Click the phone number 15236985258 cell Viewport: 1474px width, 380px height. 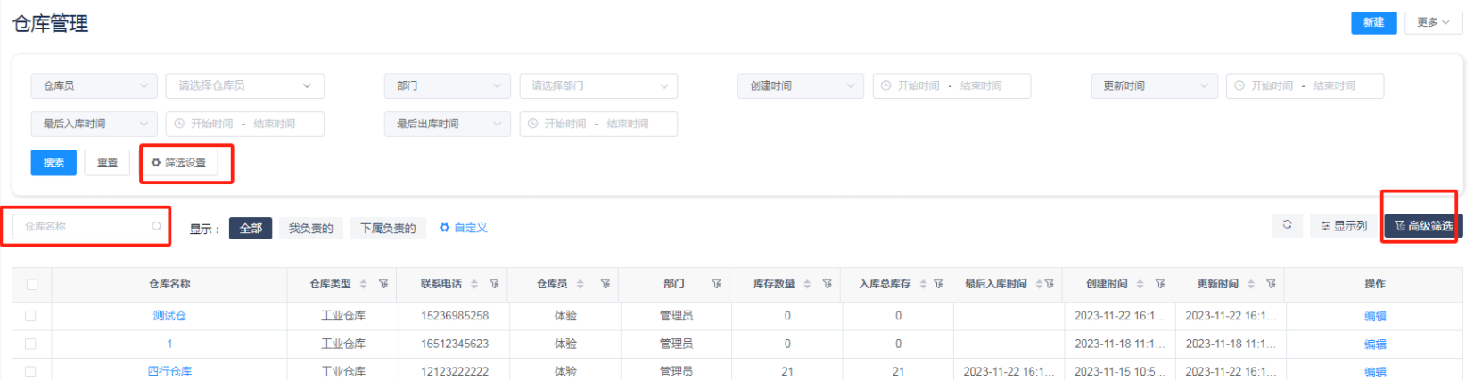click(x=455, y=316)
